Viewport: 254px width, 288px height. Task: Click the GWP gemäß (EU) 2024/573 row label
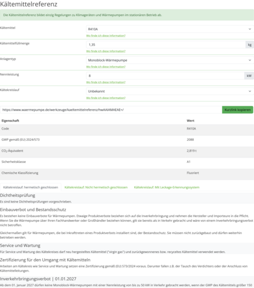tap(20, 140)
